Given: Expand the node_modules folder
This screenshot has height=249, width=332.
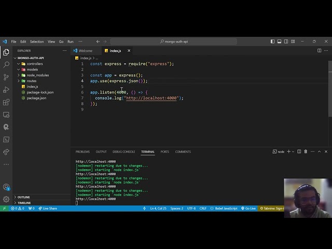Looking at the screenshot, I should [19, 75].
